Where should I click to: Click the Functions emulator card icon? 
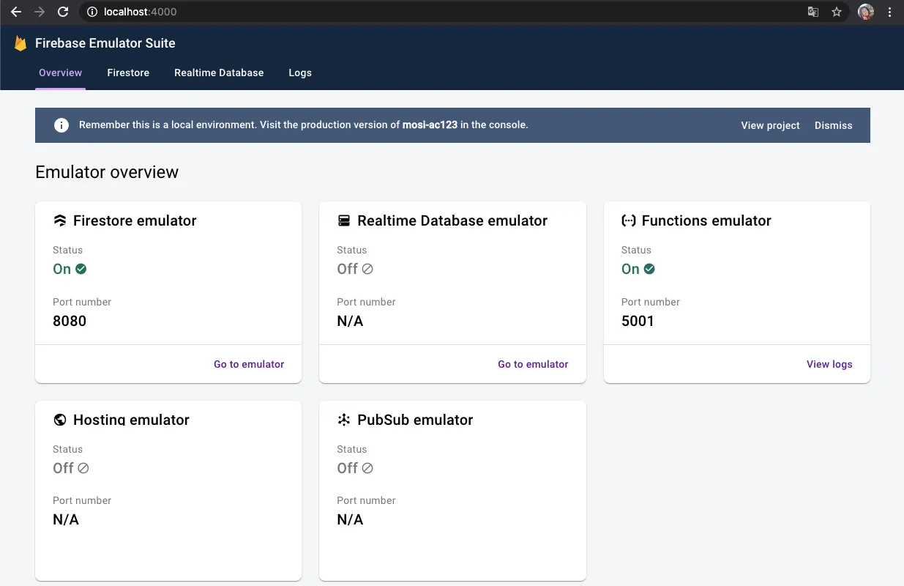628,220
